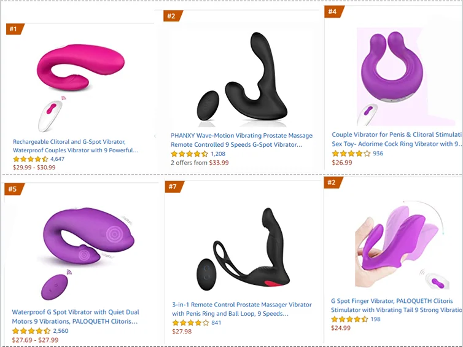Open the Waterproof G Spot Vibrator title
This screenshot has height=347, width=463.
pos(76,316)
